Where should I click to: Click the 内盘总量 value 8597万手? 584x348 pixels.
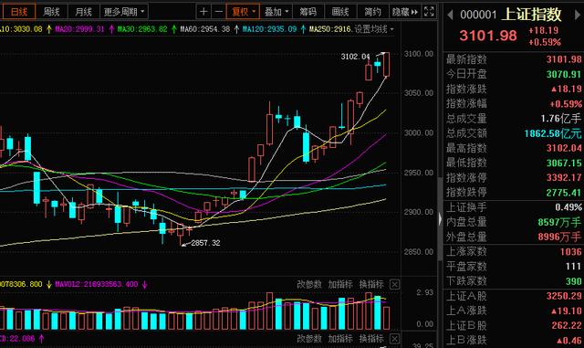[x=559, y=222]
